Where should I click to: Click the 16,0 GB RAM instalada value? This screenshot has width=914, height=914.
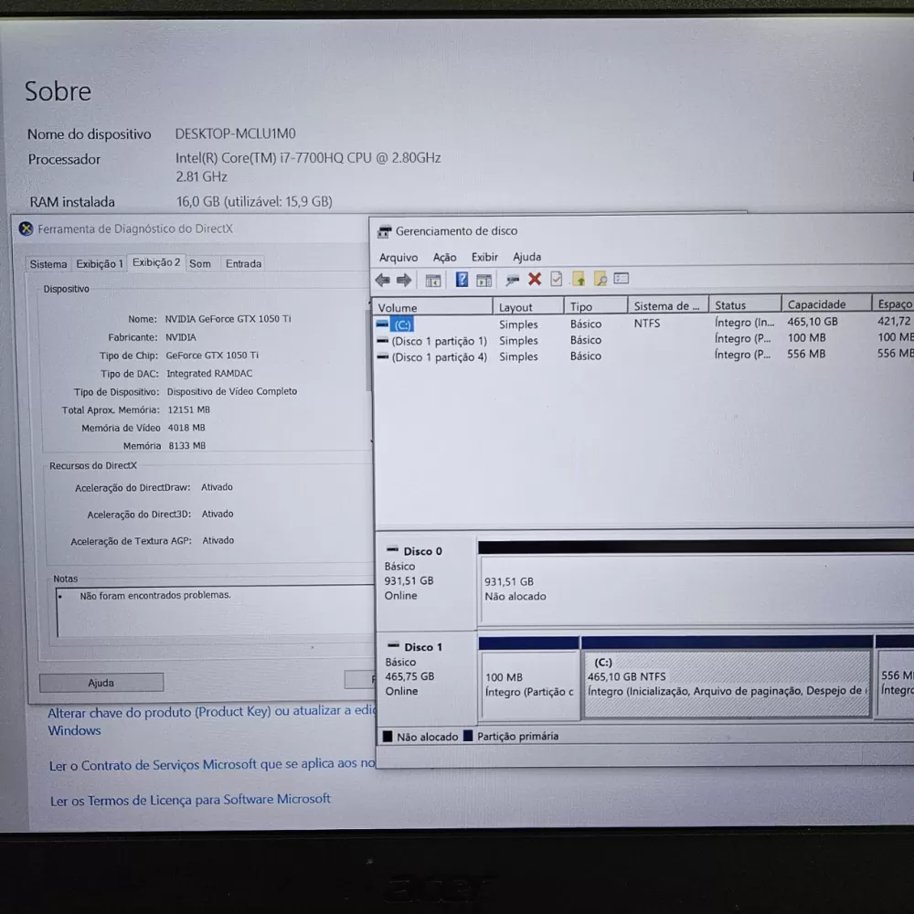pyautogui.click(x=254, y=201)
